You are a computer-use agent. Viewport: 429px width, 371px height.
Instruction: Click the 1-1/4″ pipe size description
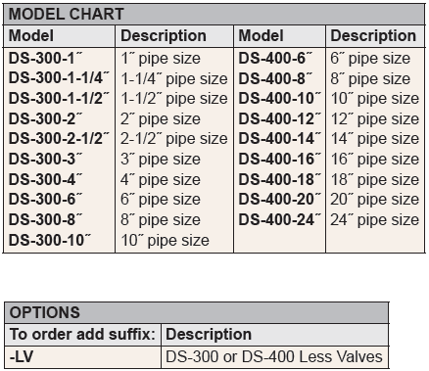pyautogui.click(x=174, y=78)
